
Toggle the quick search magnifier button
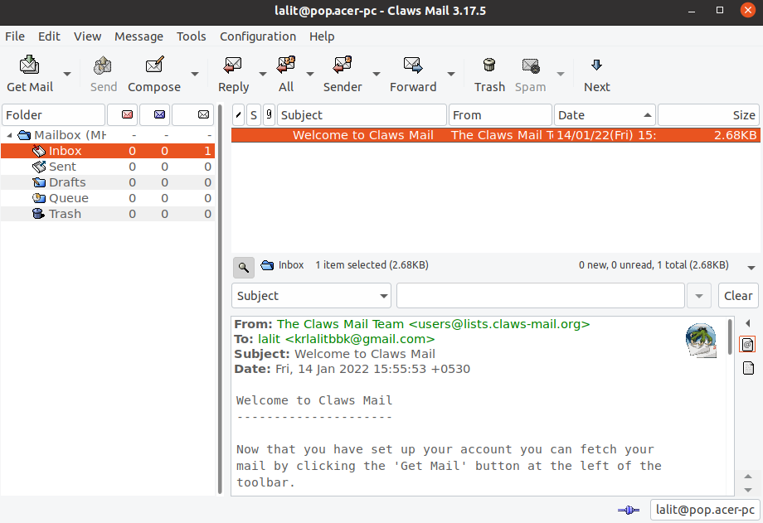point(243,266)
